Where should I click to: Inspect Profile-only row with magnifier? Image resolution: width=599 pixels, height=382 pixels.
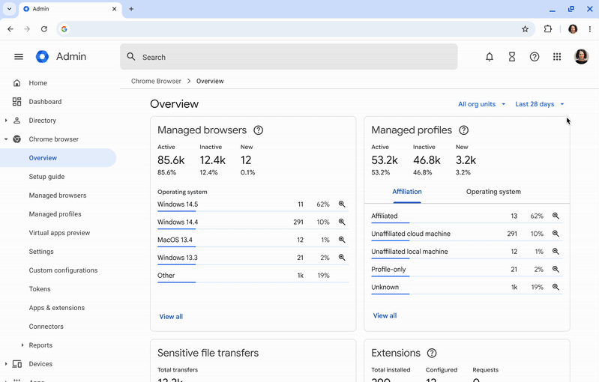[x=556, y=270]
